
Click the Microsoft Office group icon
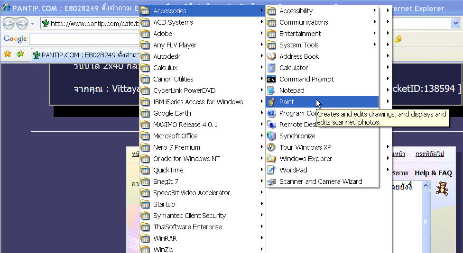click(x=145, y=136)
